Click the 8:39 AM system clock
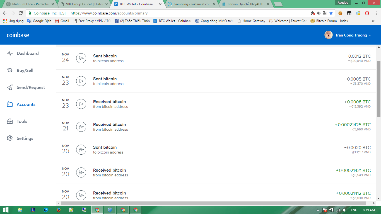 pyautogui.click(x=369, y=210)
